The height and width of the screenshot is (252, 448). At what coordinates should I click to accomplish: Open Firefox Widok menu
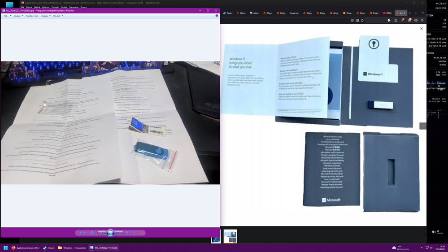click(x=37, y=8)
